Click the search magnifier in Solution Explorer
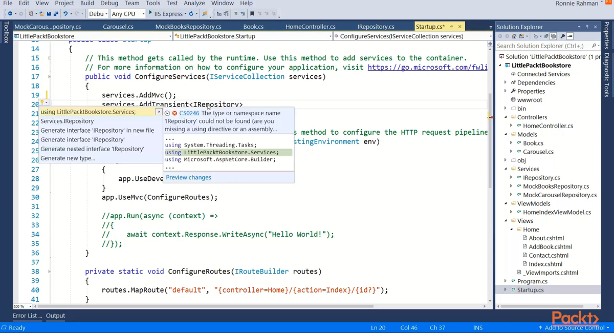 pyautogui.click(x=594, y=46)
